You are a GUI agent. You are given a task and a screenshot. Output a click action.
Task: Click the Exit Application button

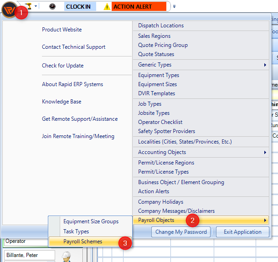(242, 232)
